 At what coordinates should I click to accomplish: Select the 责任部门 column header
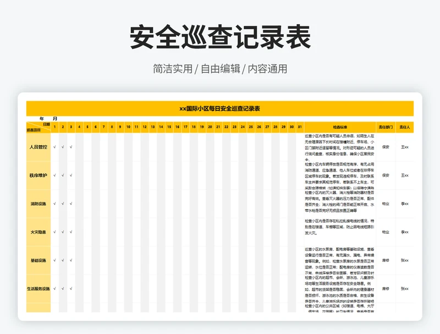[386, 127]
